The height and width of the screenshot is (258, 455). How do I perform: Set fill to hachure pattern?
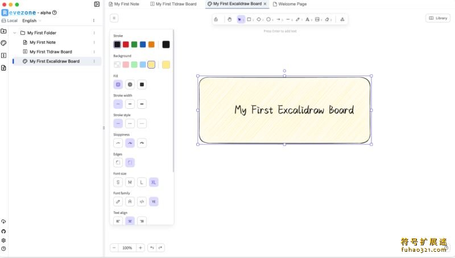118,84
